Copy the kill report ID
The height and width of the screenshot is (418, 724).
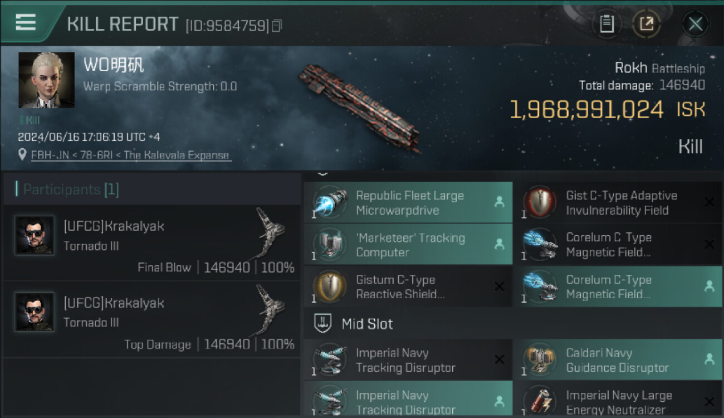[277, 26]
